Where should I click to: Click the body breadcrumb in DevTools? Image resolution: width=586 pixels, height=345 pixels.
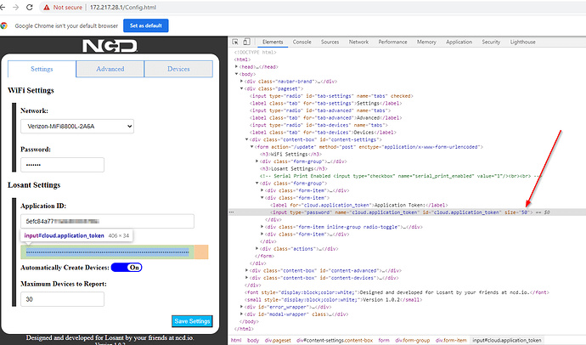click(253, 340)
